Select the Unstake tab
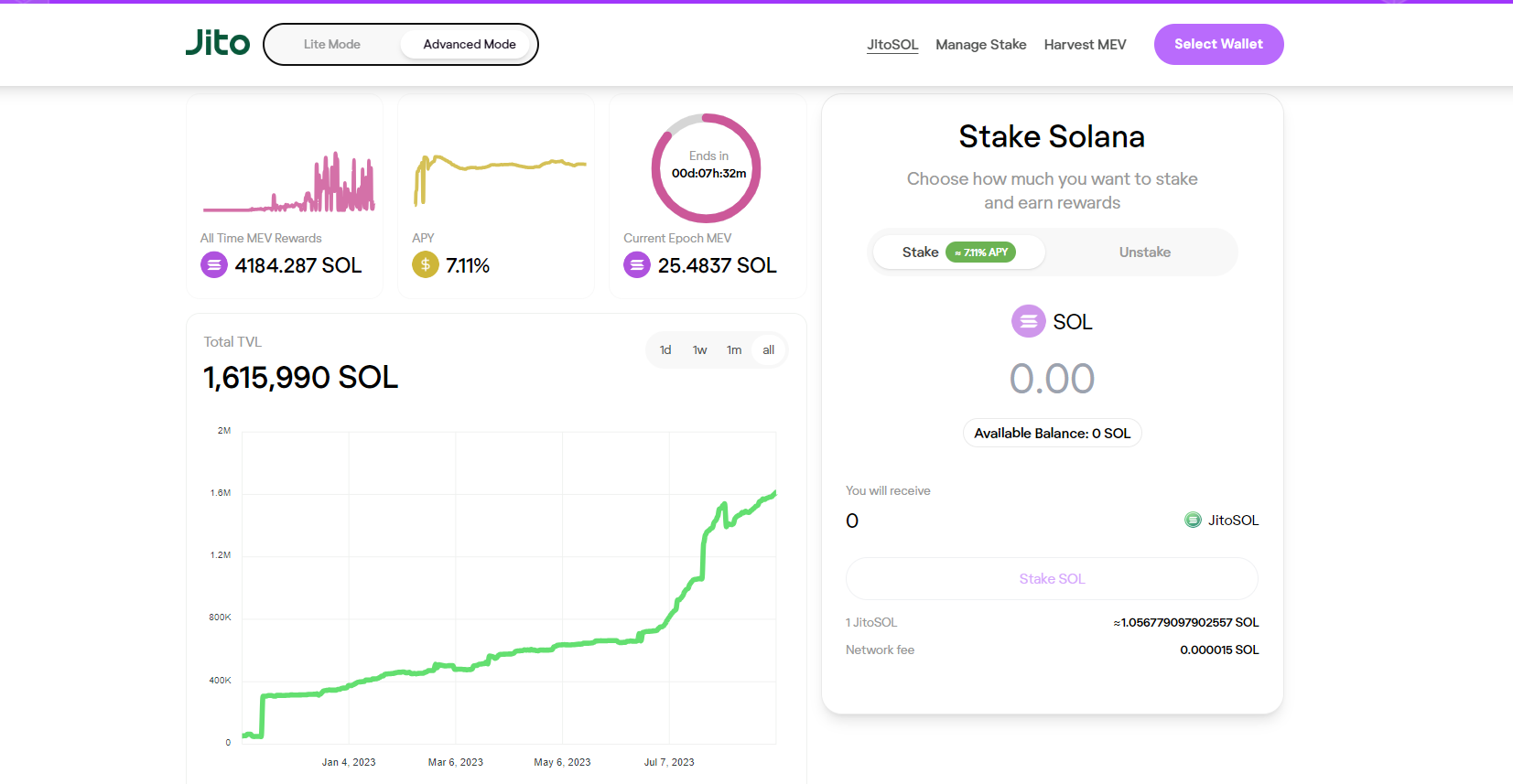Viewport: 1513px width, 784px height. pos(1144,252)
